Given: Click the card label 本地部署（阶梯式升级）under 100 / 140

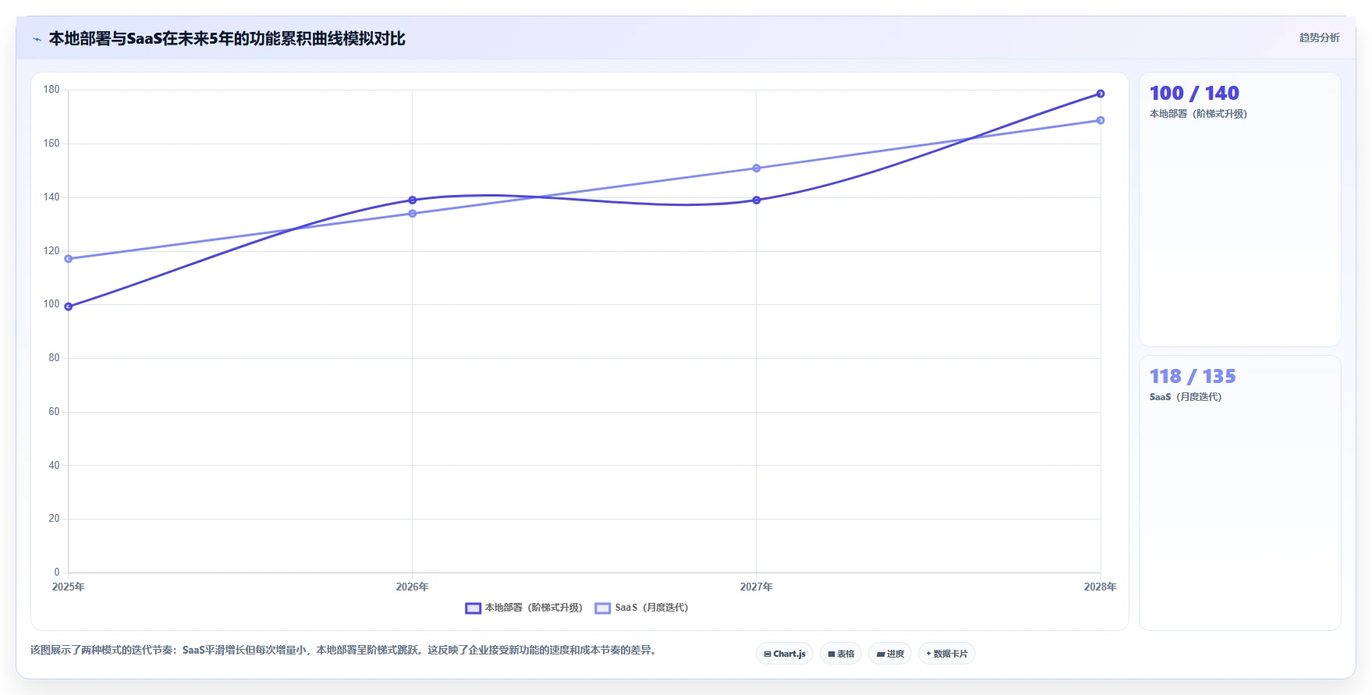Looking at the screenshot, I should pyautogui.click(x=1198, y=114).
